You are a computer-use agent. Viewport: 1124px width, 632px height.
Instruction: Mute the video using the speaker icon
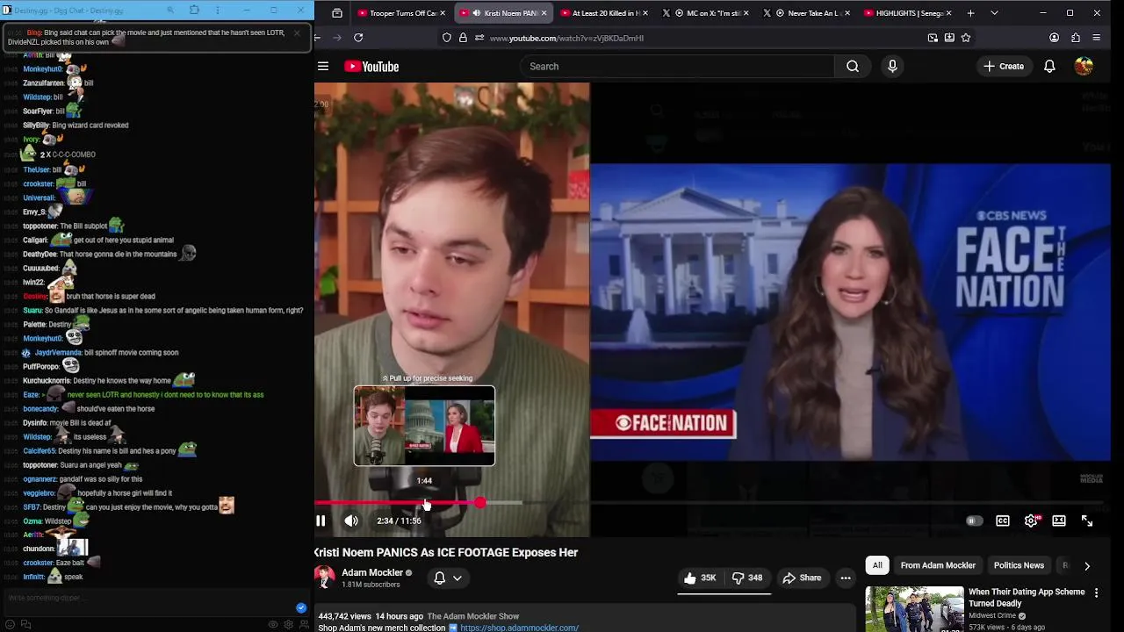point(351,521)
